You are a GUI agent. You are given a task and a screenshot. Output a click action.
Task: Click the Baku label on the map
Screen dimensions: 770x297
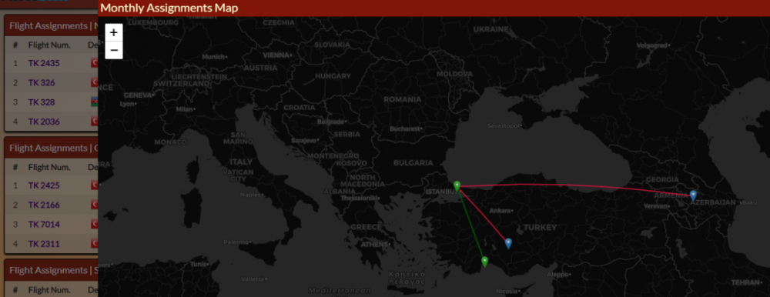[x=748, y=203]
